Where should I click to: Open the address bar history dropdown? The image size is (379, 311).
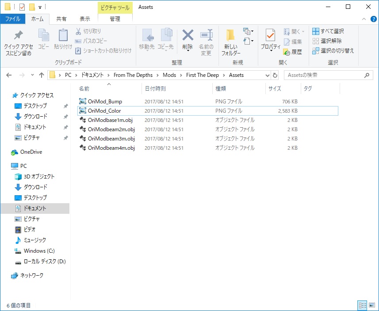tap(267, 75)
